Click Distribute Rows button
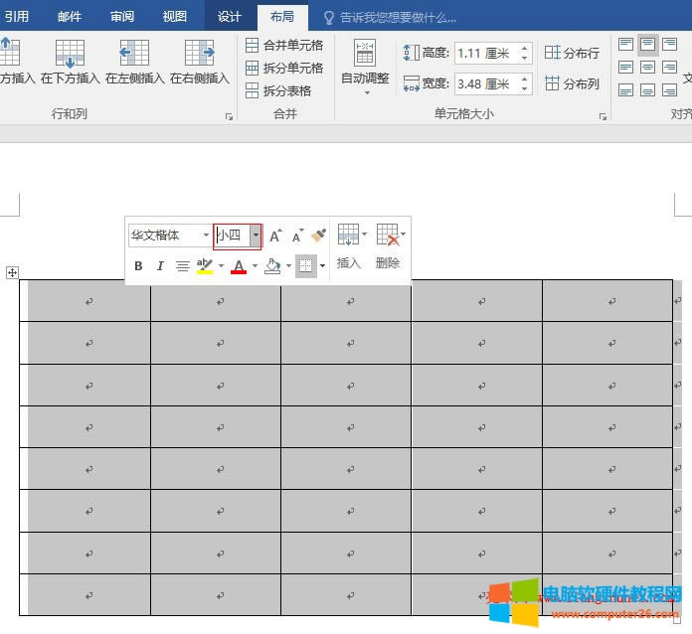The height and width of the screenshot is (634, 692). pyautogui.click(x=572, y=53)
